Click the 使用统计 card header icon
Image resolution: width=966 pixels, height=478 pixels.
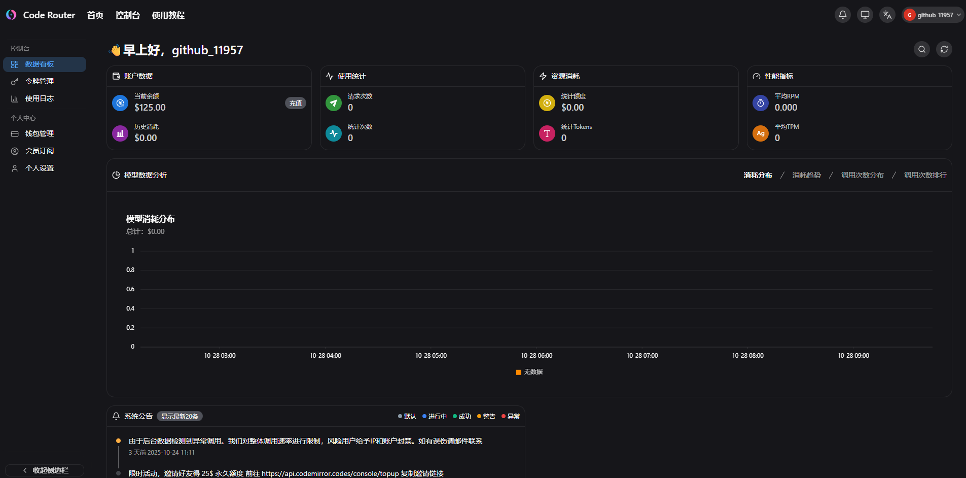(330, 76)
